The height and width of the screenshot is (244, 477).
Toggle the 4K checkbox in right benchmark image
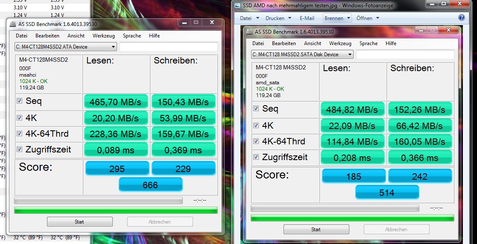pyautogui.click(x=256, y=125)
